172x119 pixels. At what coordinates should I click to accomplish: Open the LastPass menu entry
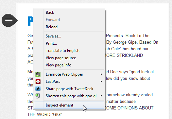[69, 82]
